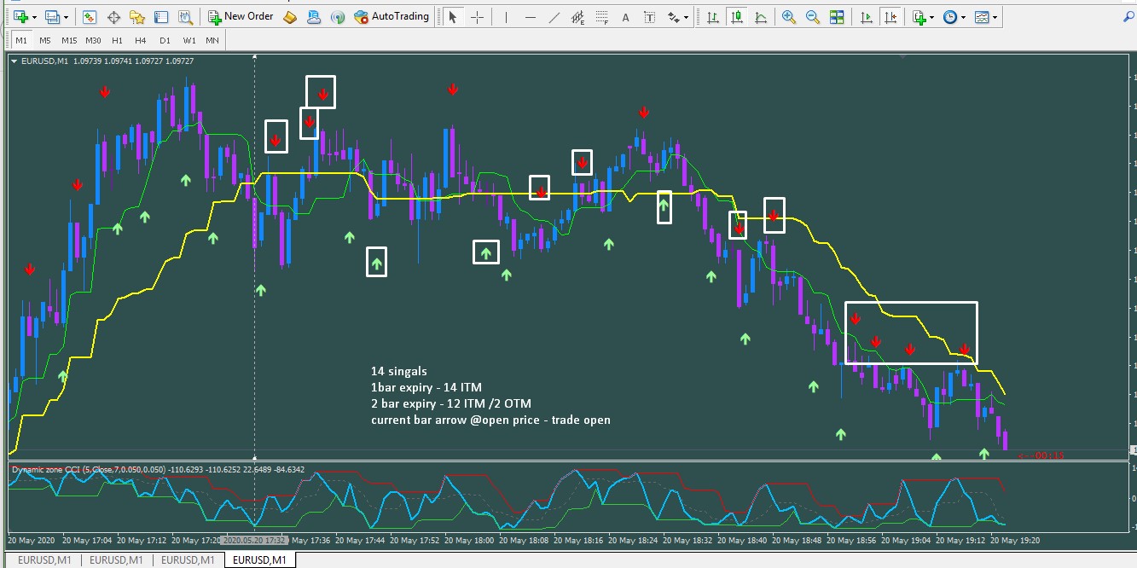1137x568 pixels.
Task: Expand the Indicators list dropdown arrow
Action: point(932,17)
